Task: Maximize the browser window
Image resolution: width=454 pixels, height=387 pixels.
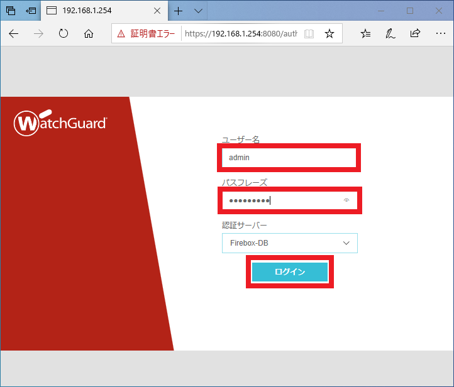Action: (x=410, y=11)
